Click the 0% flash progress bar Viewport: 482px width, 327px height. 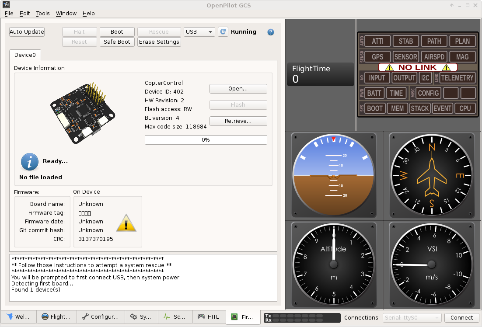pyautogui.click(x=206, y=140)
